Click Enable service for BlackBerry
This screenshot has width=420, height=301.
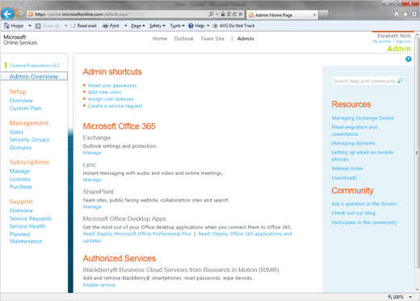pos(99,285)
